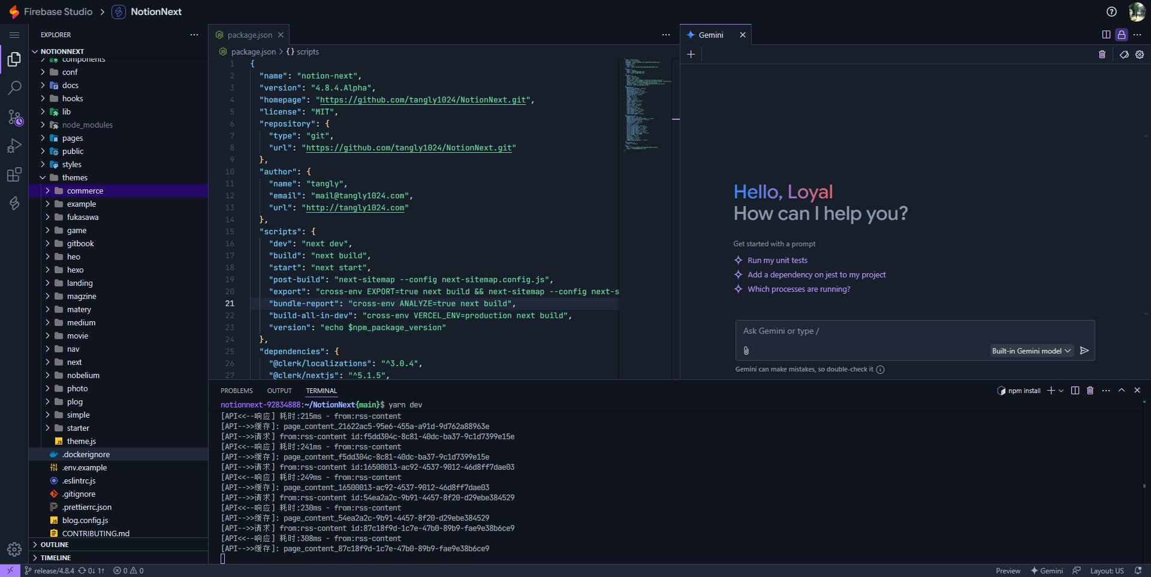Open Explorer views and more actions menu
The width and height of the screenshot is (1151, 577).
(194, 35)
